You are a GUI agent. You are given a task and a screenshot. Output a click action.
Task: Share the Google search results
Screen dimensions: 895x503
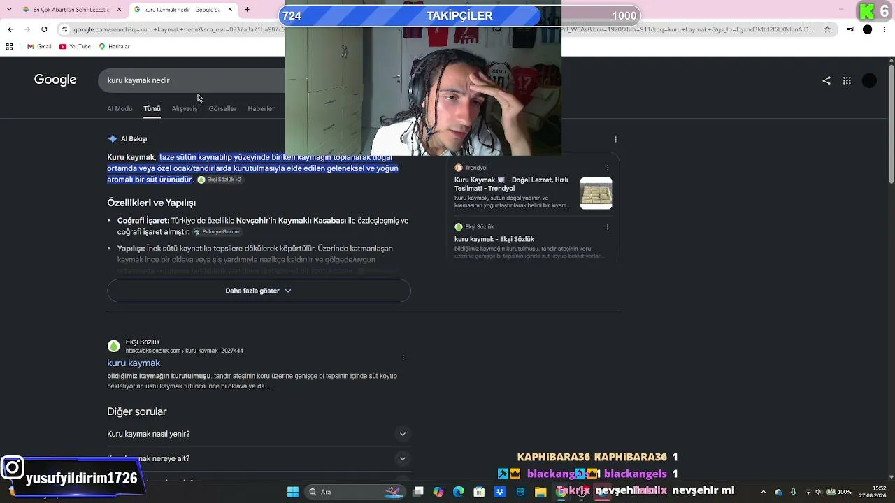826,80
